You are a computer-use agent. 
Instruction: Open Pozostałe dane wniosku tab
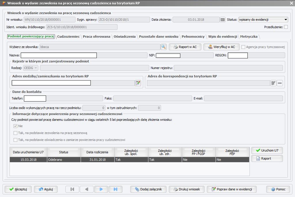159,37
